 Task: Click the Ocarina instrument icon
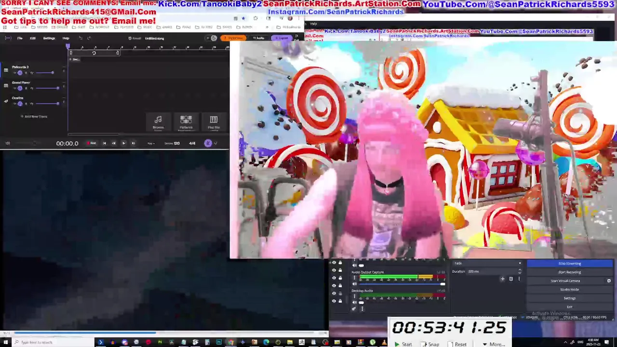(6, 101)
